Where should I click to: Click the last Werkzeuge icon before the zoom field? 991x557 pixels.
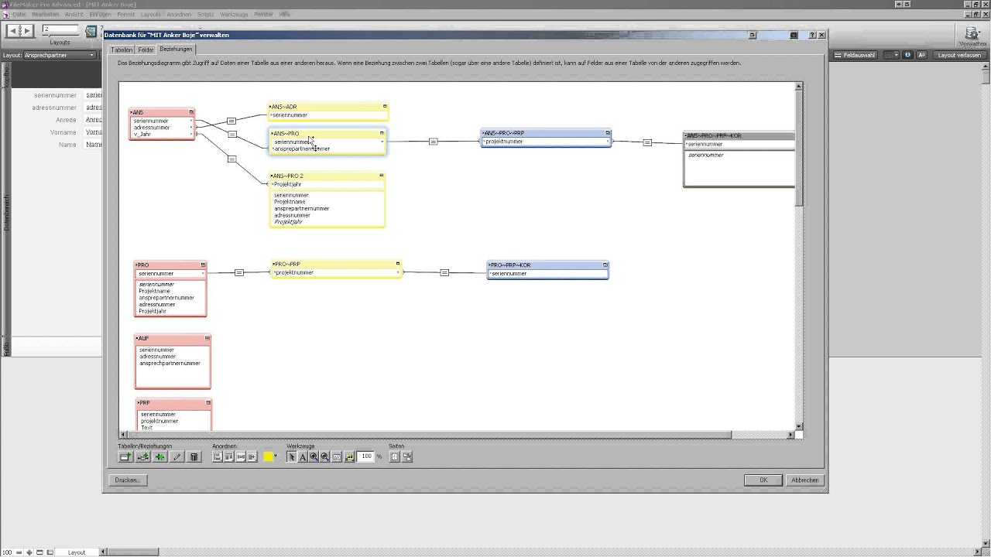pyautogui.click(x=349, y=457)
